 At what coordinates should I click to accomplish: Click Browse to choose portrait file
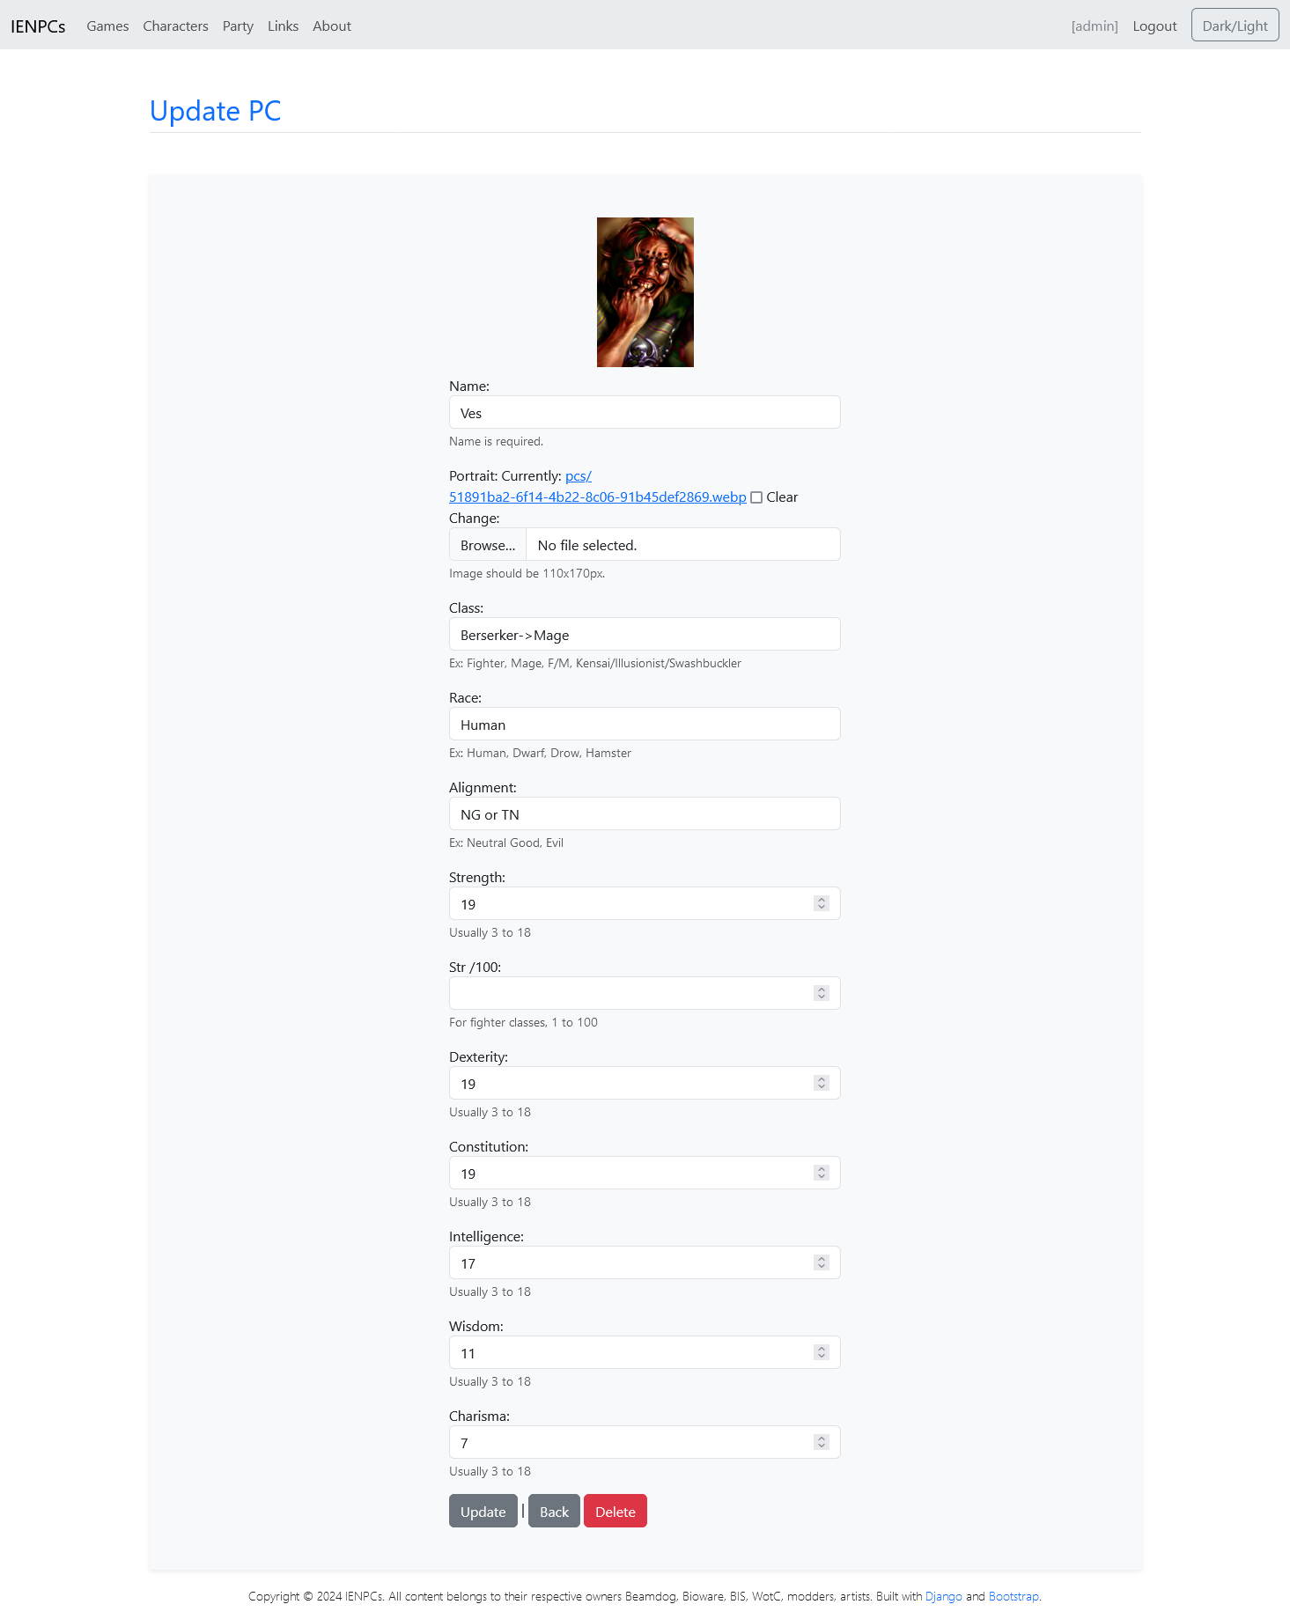[488, 545]
